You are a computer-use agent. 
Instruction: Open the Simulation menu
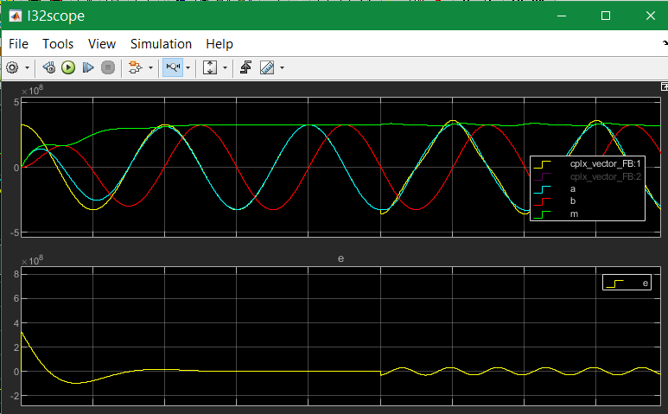161,44
